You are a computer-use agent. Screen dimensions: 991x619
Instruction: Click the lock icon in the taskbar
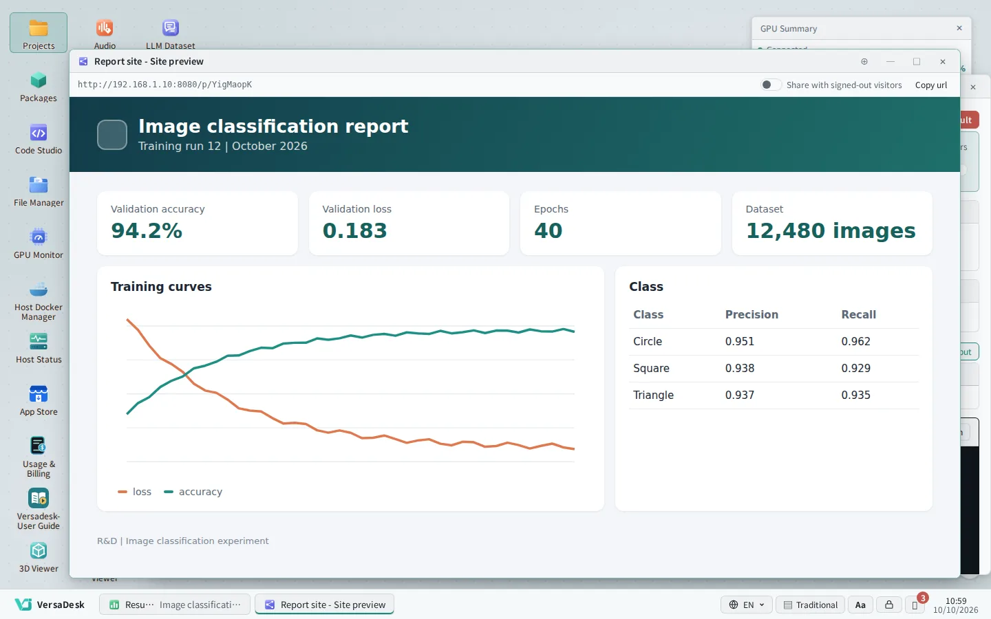pos(889,605)
